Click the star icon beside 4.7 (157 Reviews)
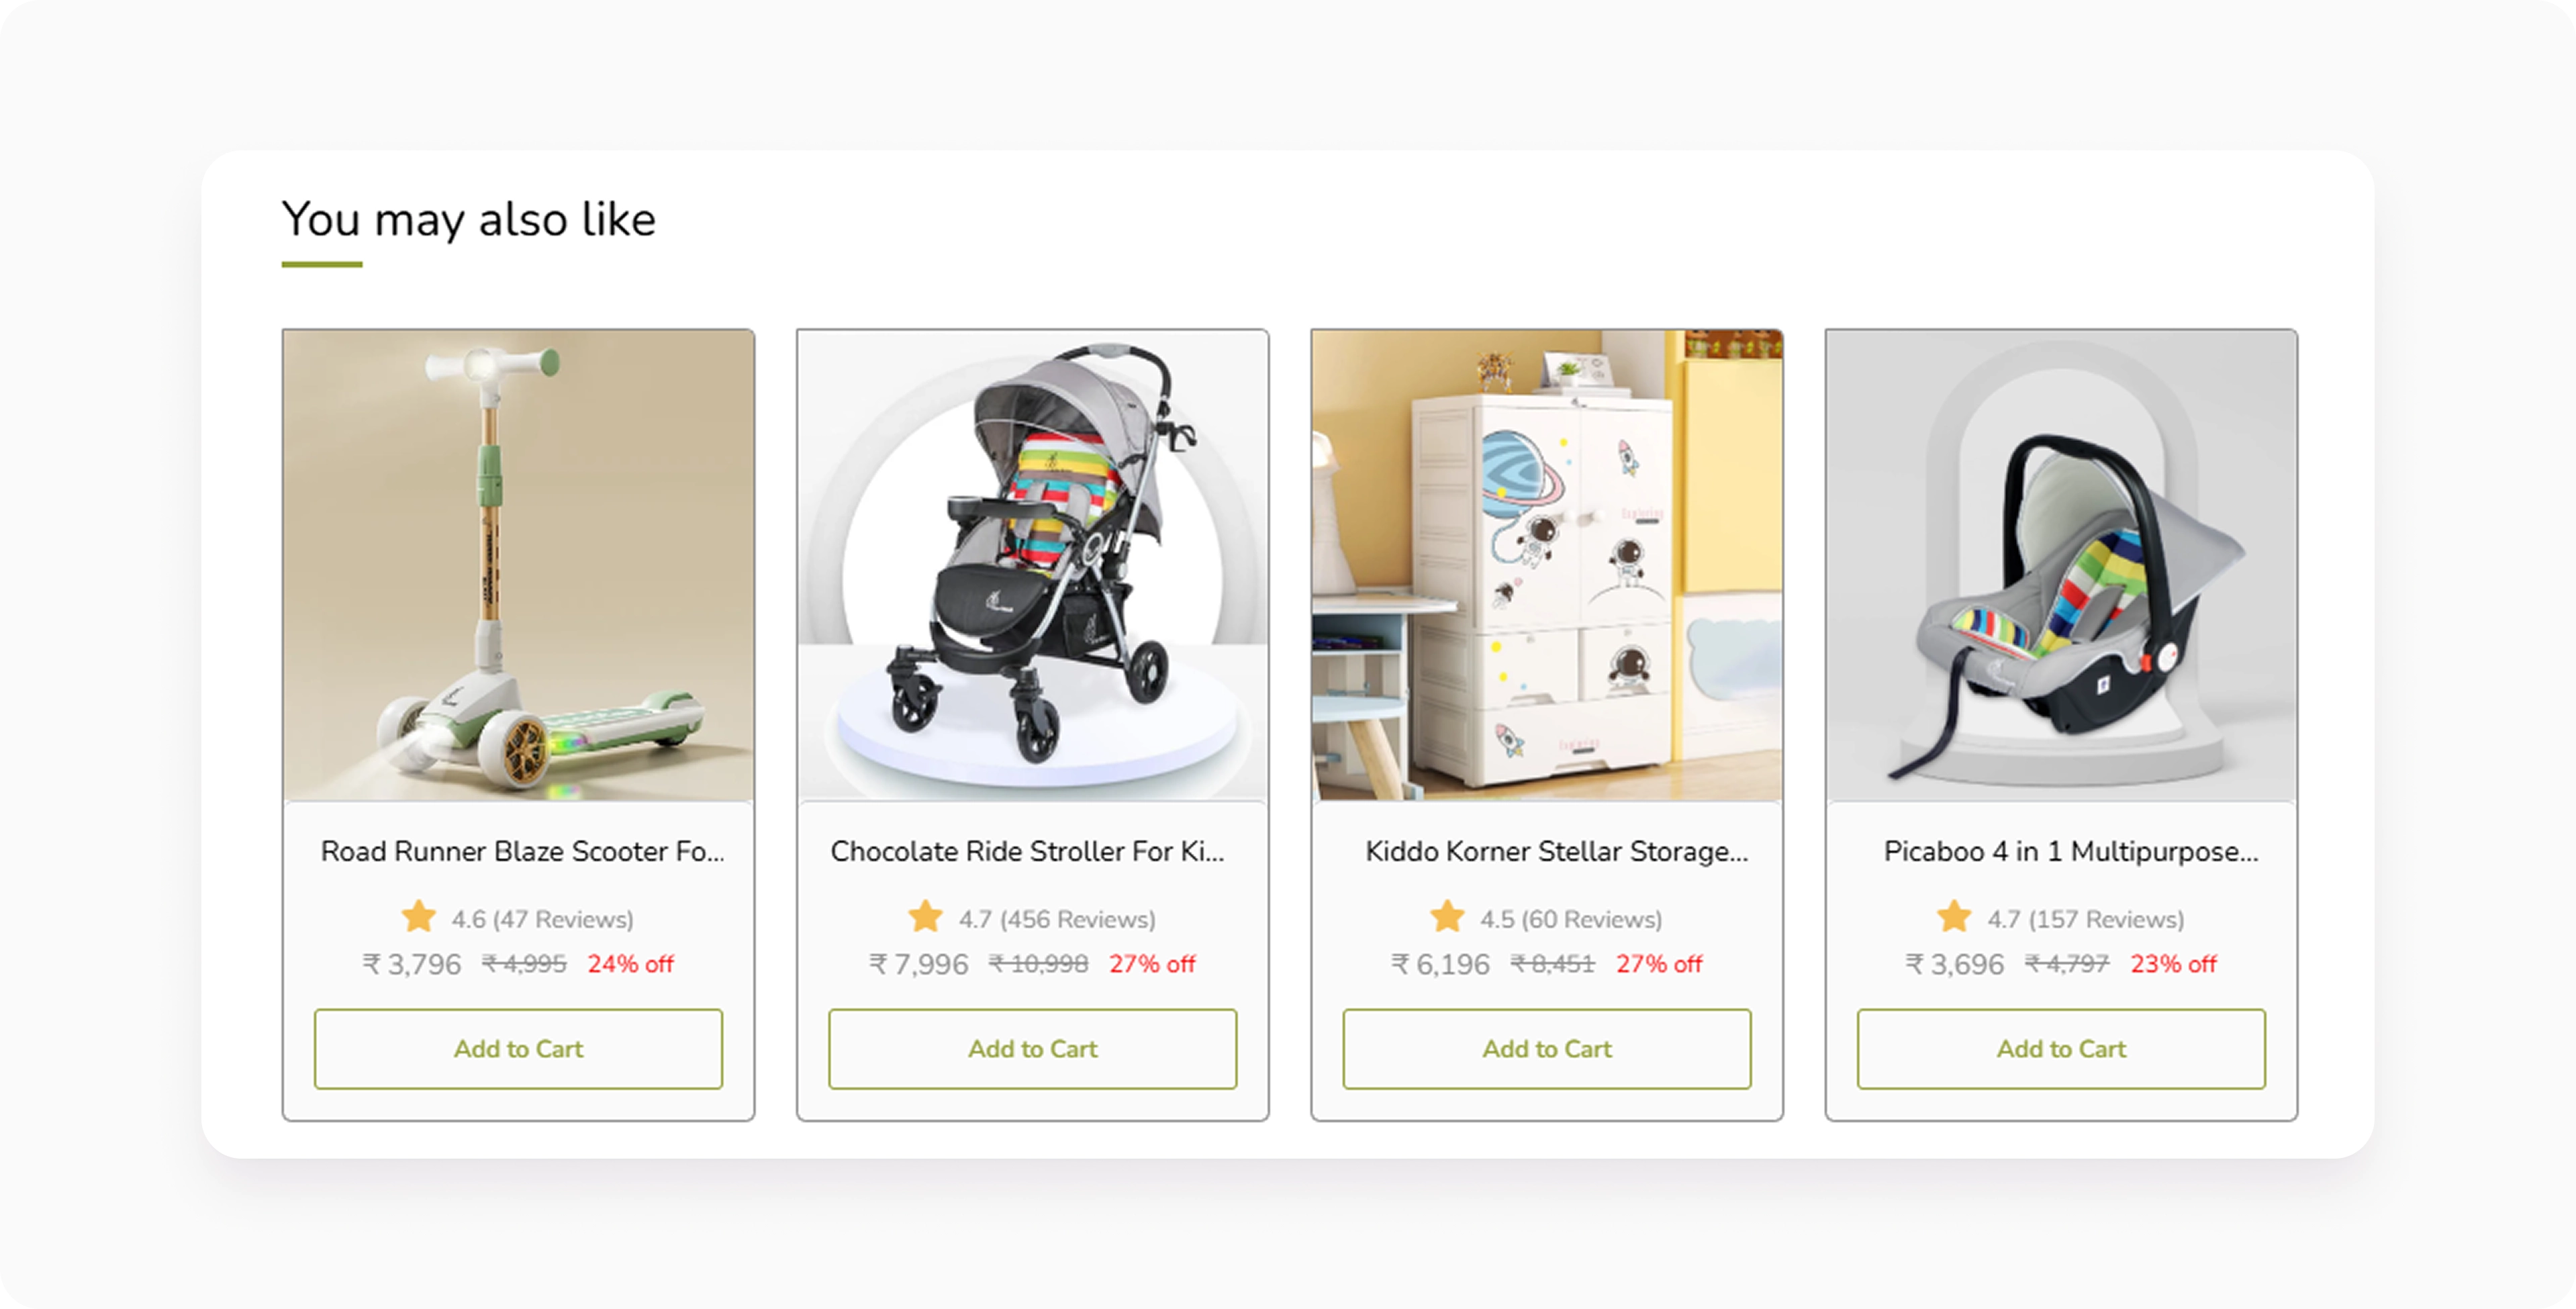Image resolution: width=2576 pixels, height=1309 pixels. pyautogui.click(x=1954, y=916)
